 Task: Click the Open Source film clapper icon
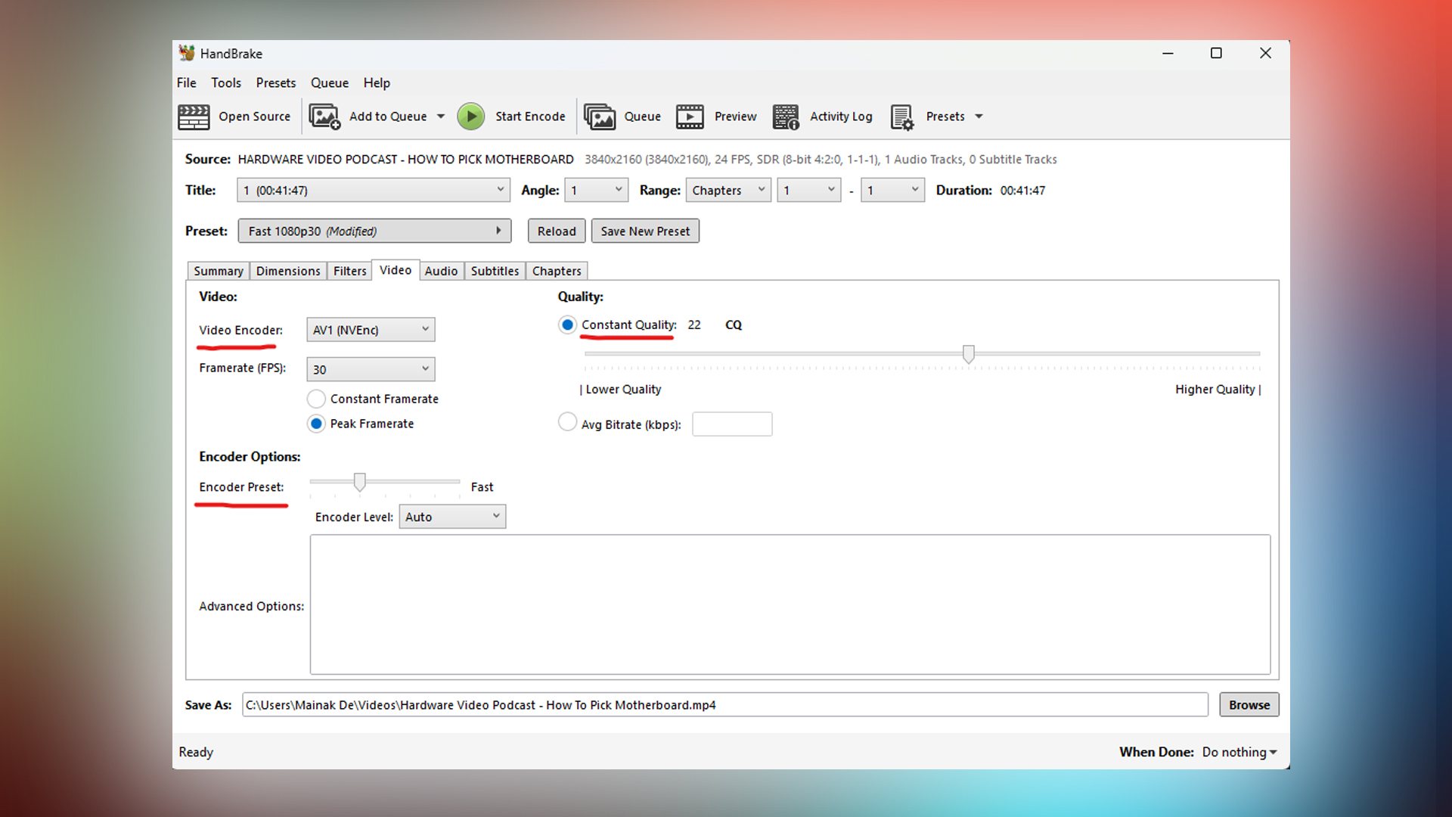(x=194, y=116)
